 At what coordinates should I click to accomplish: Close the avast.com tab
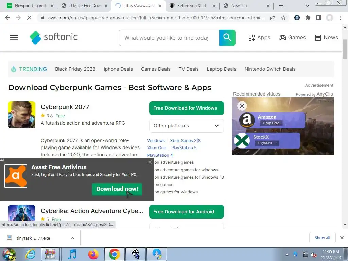[160, 6]
